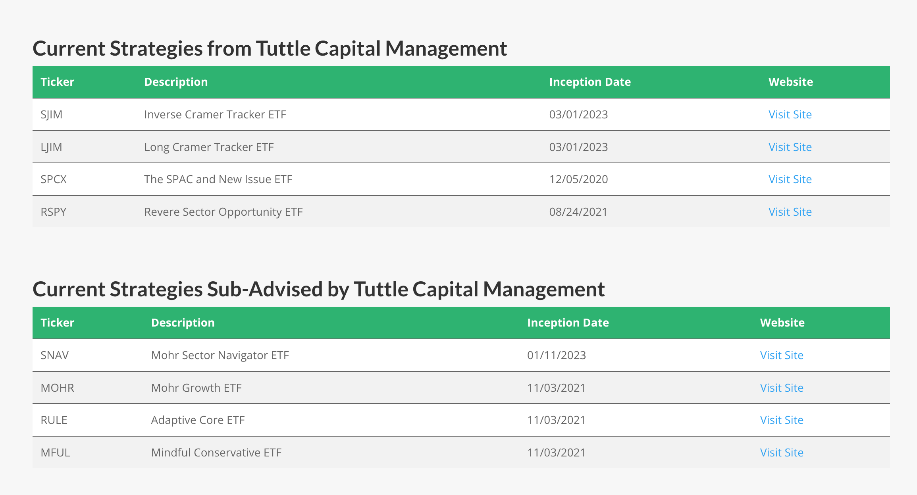Screen dimensions: 917x495
Task: Click the Current Strategies from Tuttle heading
Action: (x=270, y=48)
